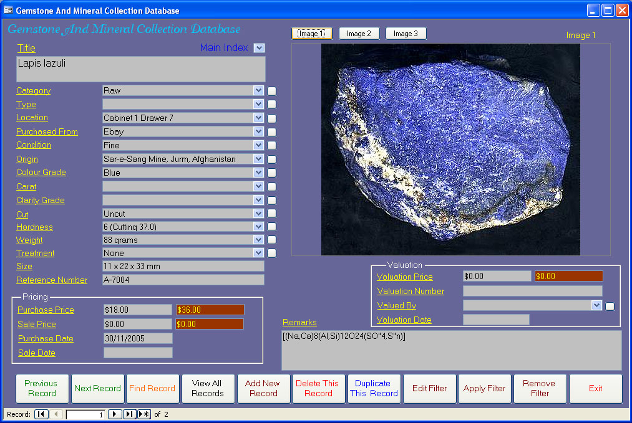
Task: Toggle the checkbox next to Origin
Action: click(271, 159)
